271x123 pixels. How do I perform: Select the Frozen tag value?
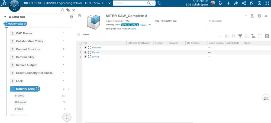pos(19,109)
